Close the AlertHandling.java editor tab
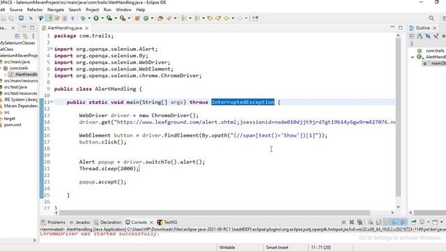Viewport: 446px width, 251px height. (x=86, y=28)
